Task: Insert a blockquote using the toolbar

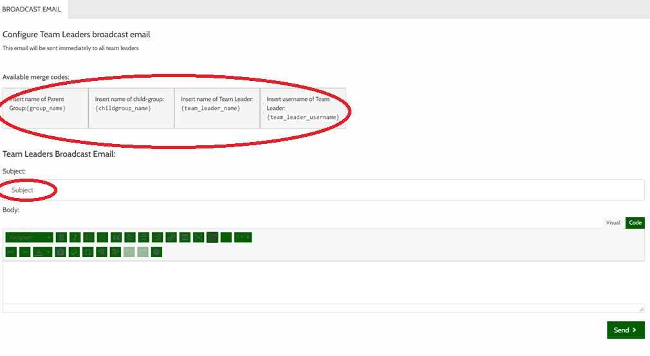Action: (116, 237)
